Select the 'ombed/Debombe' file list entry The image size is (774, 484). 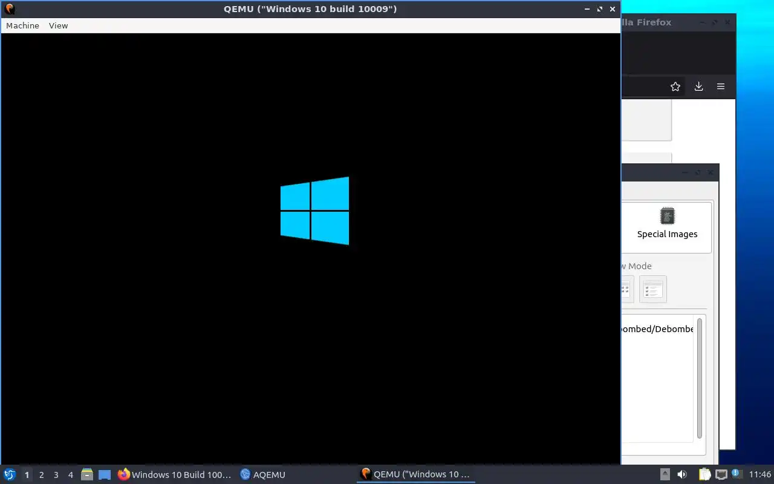[657, 329]
